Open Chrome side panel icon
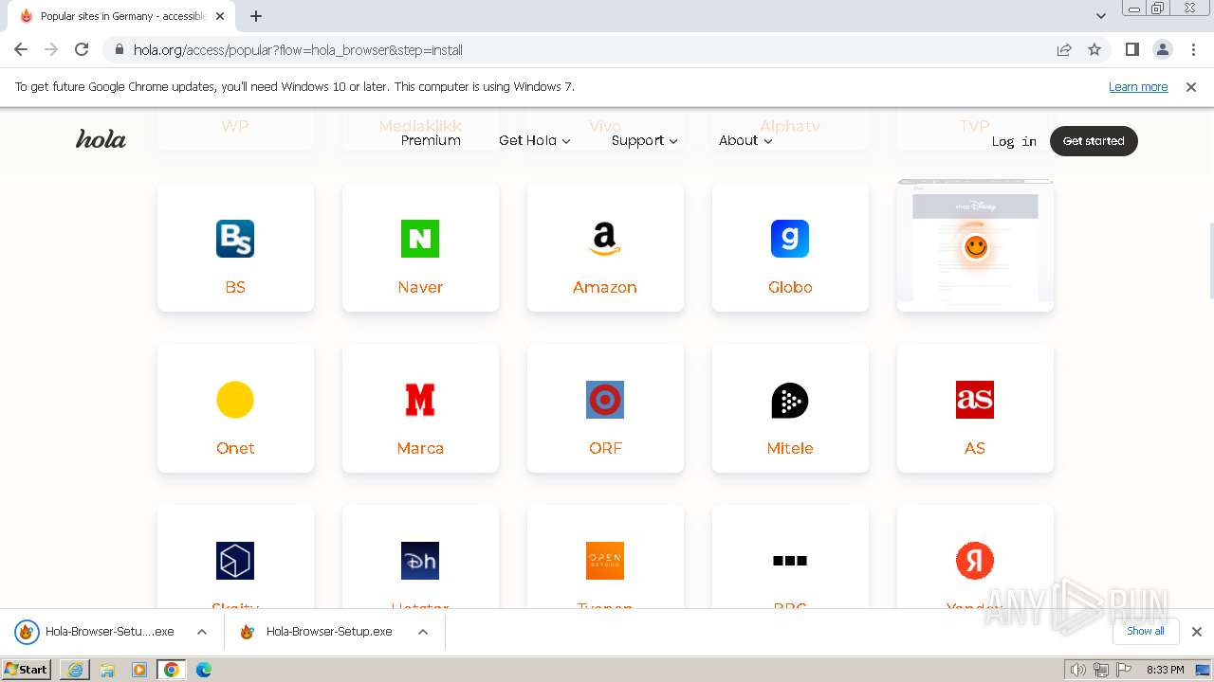 [x=1132, y=49]
